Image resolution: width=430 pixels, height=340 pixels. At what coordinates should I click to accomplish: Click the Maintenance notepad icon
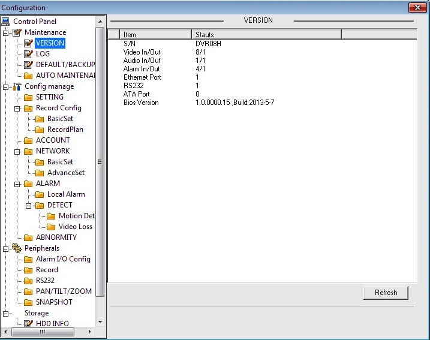tap(17, 32)
